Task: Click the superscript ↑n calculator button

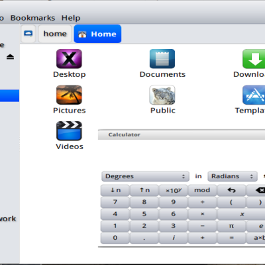Action: [x=144, y=190]
